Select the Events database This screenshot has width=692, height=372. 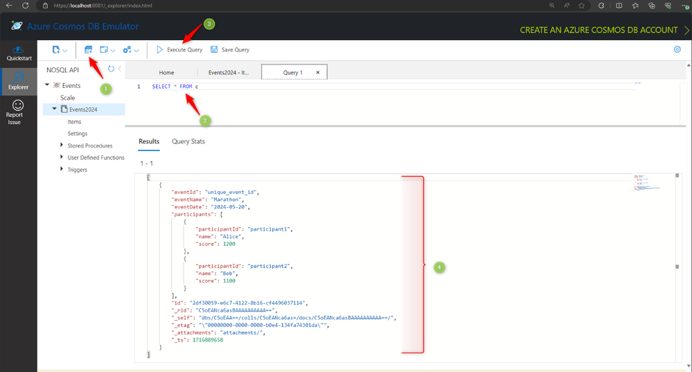coord(71,86)
